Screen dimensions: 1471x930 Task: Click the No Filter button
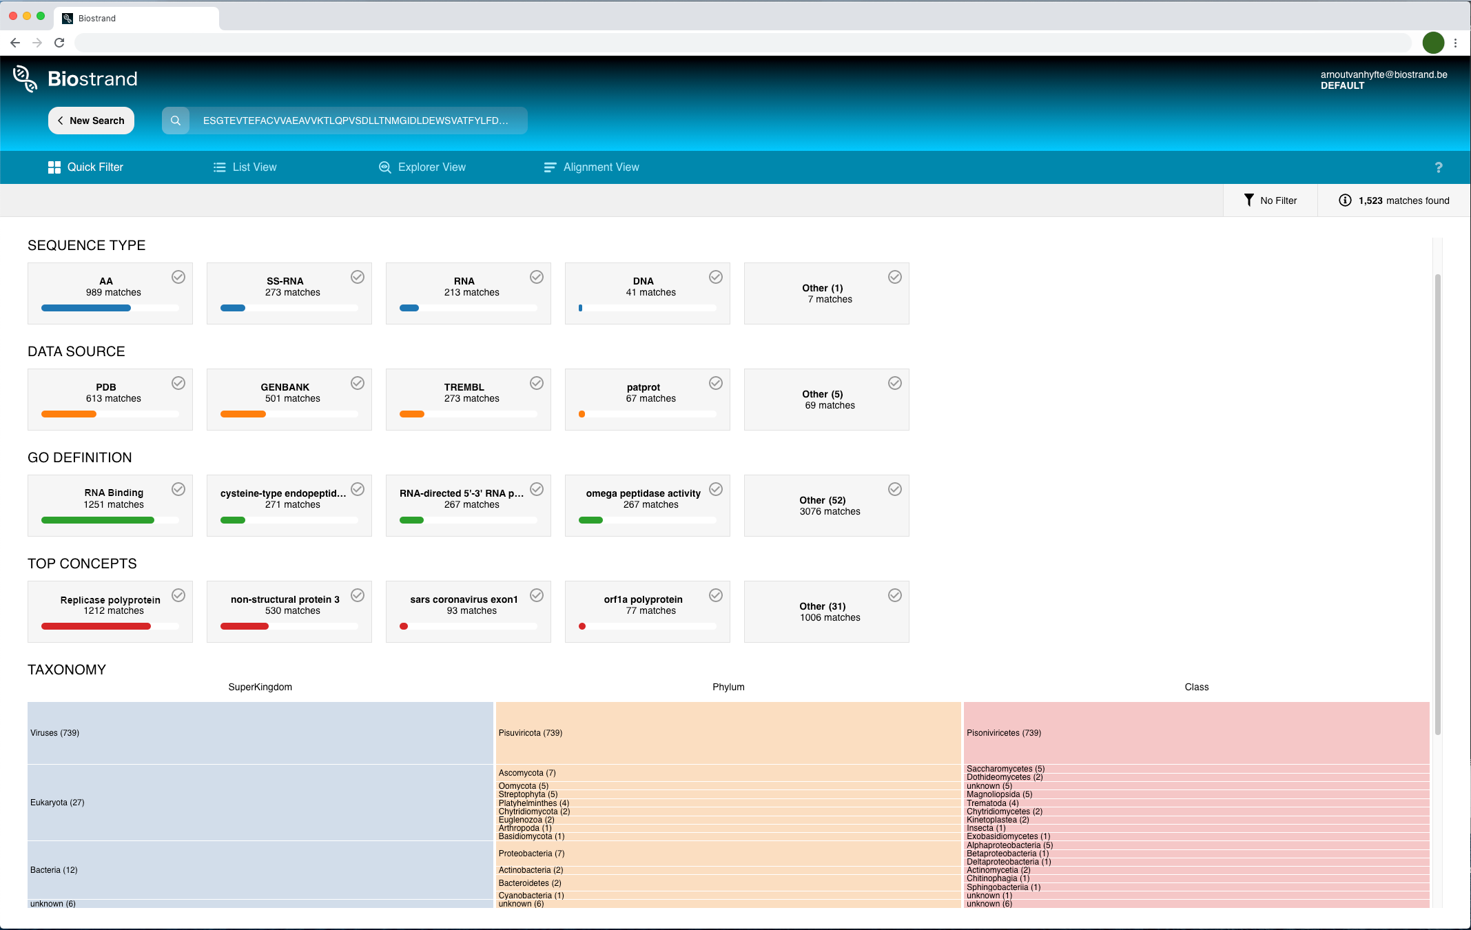(1270, 200)
